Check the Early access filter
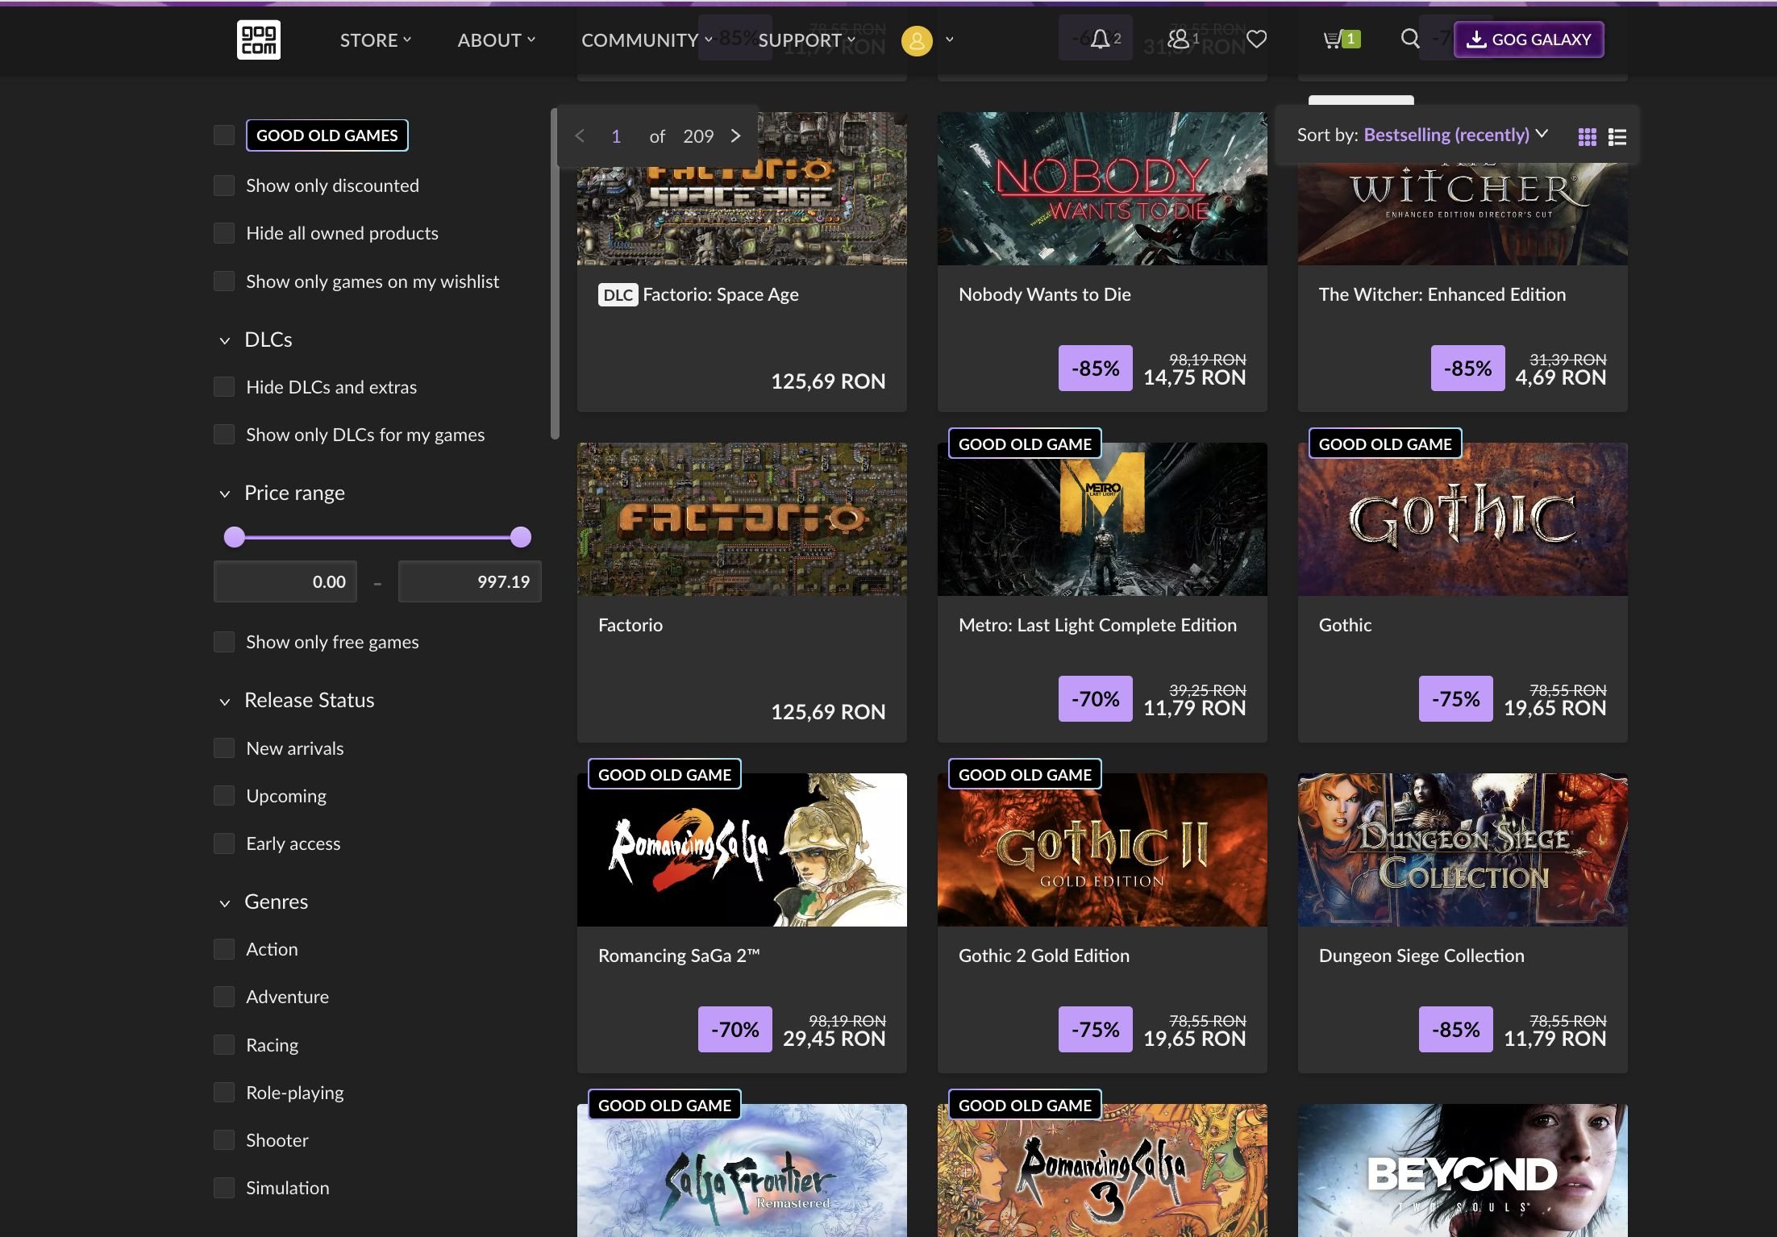1777x1237 pixels. 224,843
